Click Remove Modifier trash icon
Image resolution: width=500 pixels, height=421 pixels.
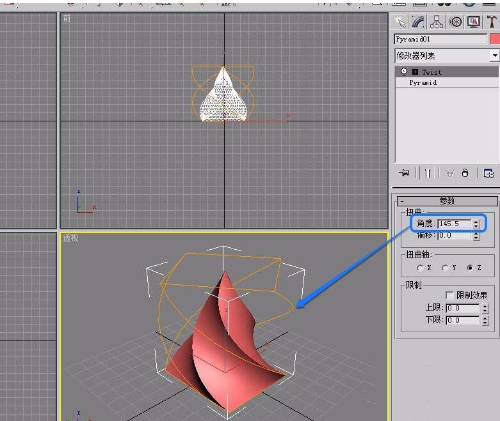[x=465, y=172]
